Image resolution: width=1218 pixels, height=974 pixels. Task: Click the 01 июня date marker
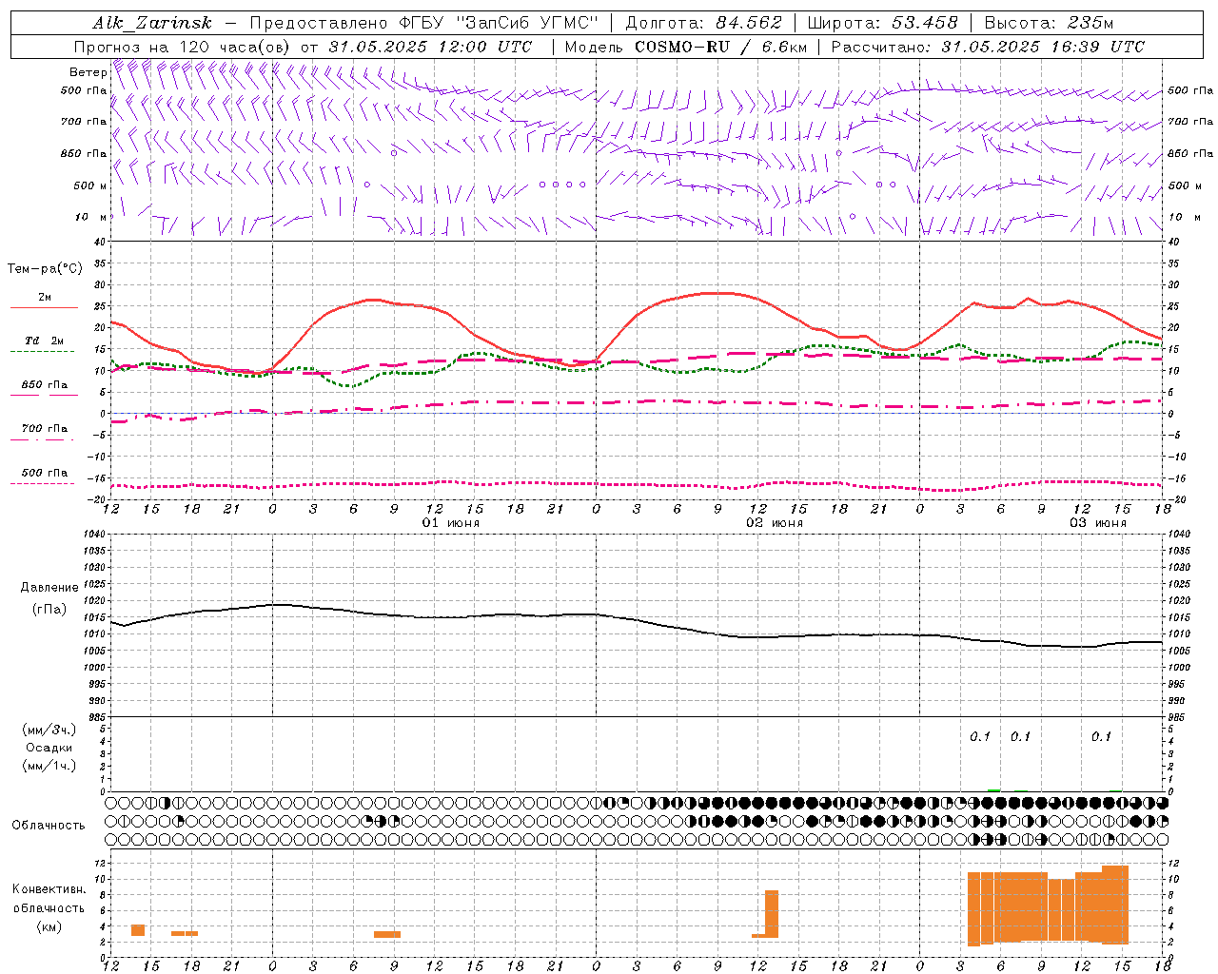pos(451,523)
